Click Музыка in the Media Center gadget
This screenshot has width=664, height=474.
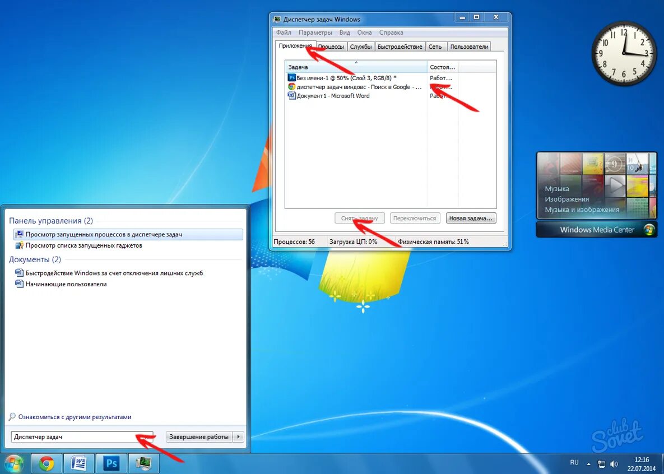pyautogui.click(x=557, y=189)
